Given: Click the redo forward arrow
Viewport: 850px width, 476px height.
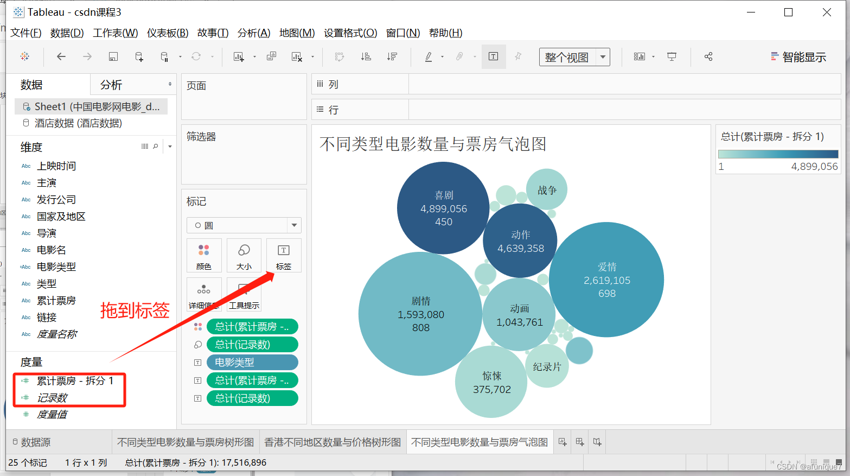Looking at the screenshot, I should pos(87,56).
